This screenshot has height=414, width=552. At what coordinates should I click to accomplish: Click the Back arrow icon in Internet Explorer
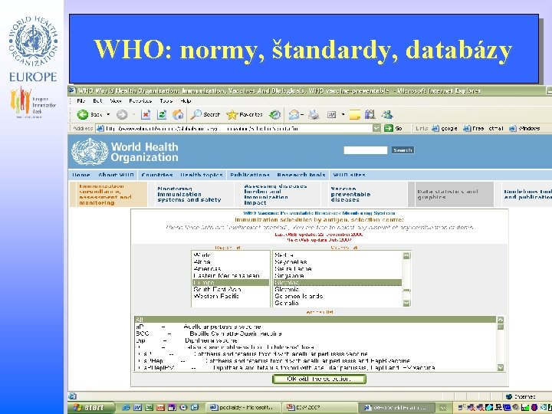tap(83, 114)
